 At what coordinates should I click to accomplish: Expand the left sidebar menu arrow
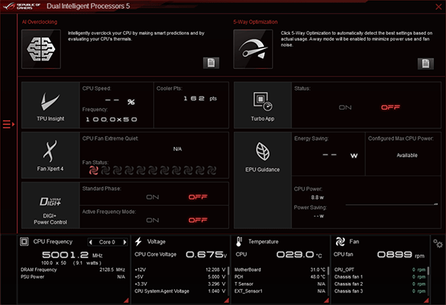(x=8, y=124)
